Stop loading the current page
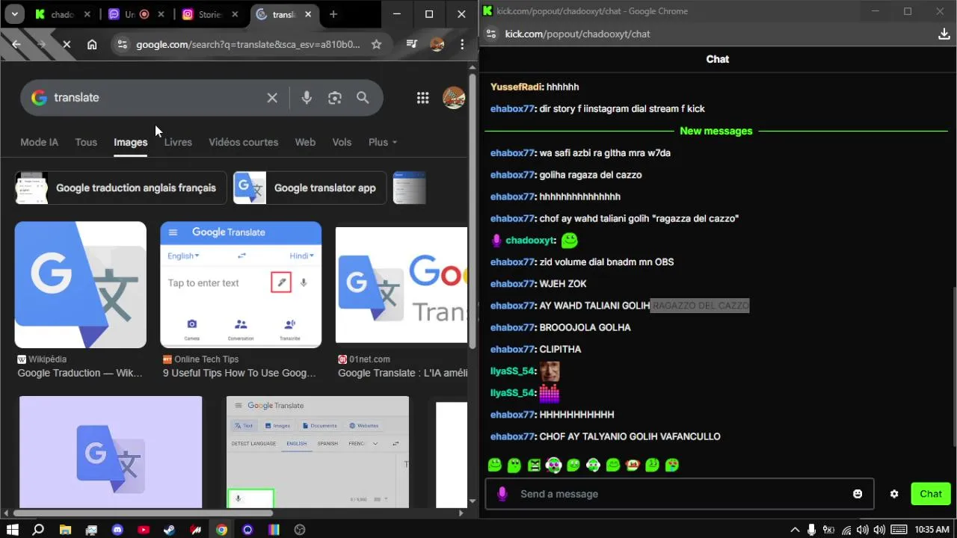Screen dimensions: 957x538 click(67, 44)
